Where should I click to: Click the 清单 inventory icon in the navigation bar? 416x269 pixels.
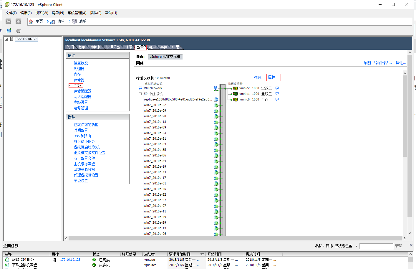52,21
